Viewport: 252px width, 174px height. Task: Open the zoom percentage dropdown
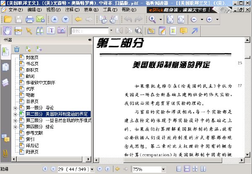point(163,169)
